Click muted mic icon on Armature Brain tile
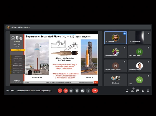Image resolution: width=156 pixels, height=116 pixels. coord(148,34)
